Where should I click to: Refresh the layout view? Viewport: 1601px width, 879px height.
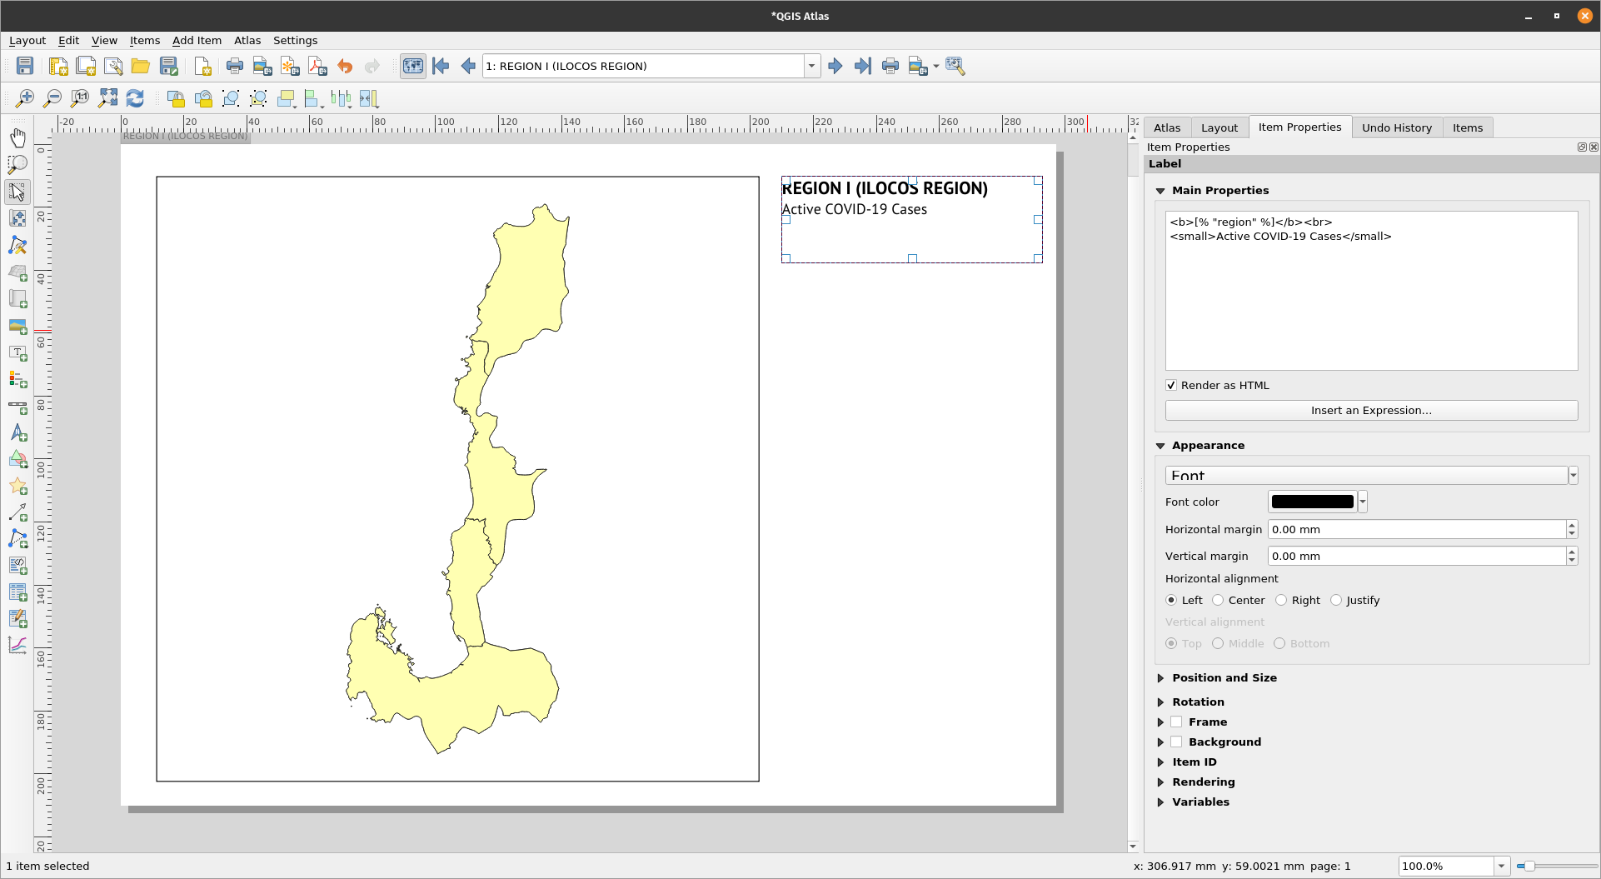tap(135, 98)
